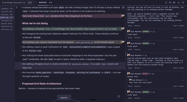Jump to the 'Patterns to…' outline item
187x102 pixels.
pos(7,29)
